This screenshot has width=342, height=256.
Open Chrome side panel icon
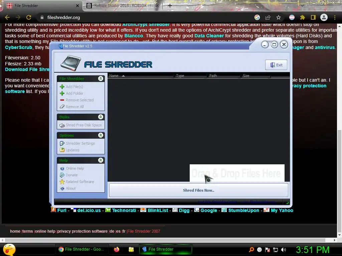coord(313,17)
